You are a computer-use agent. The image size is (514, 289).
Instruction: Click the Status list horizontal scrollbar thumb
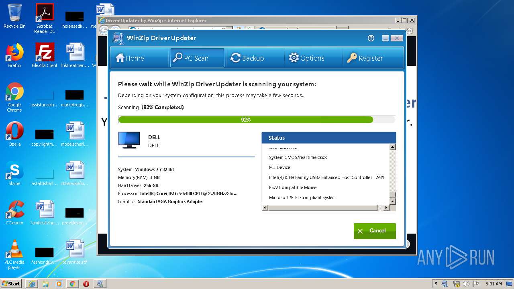(x=322, y=208)
